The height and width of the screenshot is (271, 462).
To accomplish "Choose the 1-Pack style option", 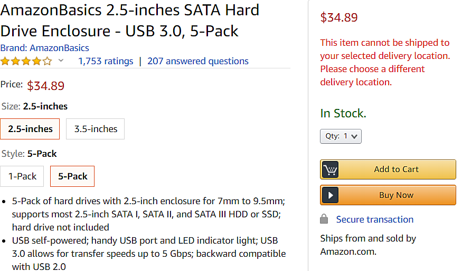I will point(22,176).
